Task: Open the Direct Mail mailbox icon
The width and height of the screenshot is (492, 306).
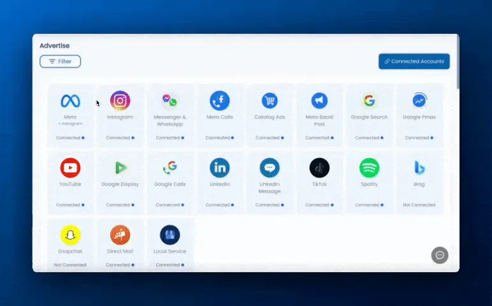Action: [x=120, y=235]
